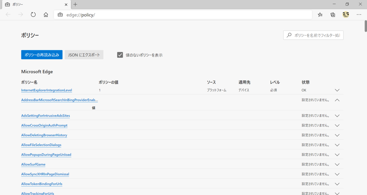The image size is (367, 195).
Task: Click the ポリシー page heading
Action: coord(30,35)
